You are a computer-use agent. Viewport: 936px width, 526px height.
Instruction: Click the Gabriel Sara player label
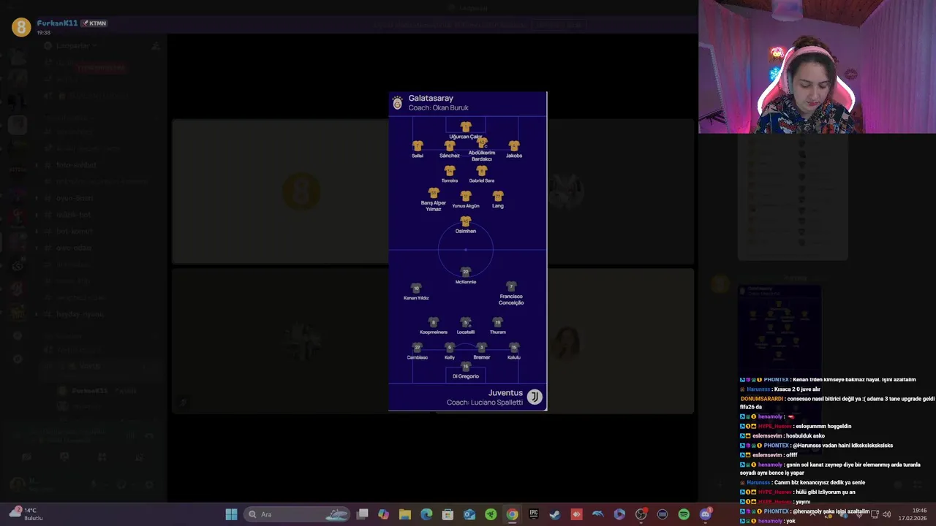pyautogui.click(x=482, y=180)
